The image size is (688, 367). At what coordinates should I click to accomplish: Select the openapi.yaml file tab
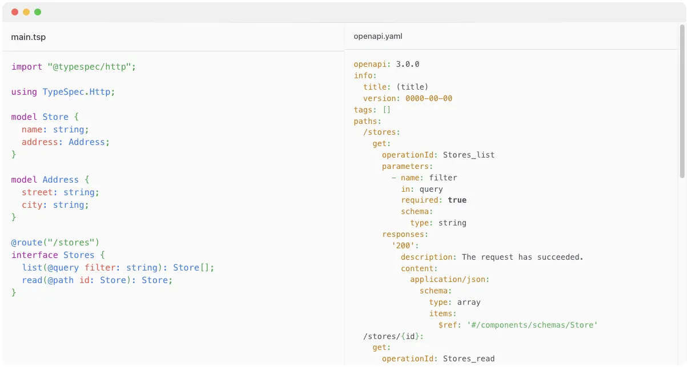(x=378, y=37)
